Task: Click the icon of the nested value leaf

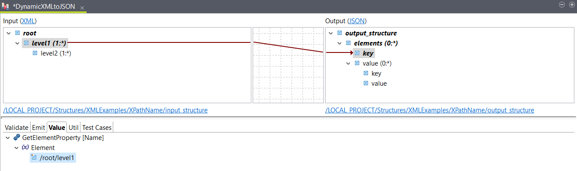Action: (x=366, y=83)
